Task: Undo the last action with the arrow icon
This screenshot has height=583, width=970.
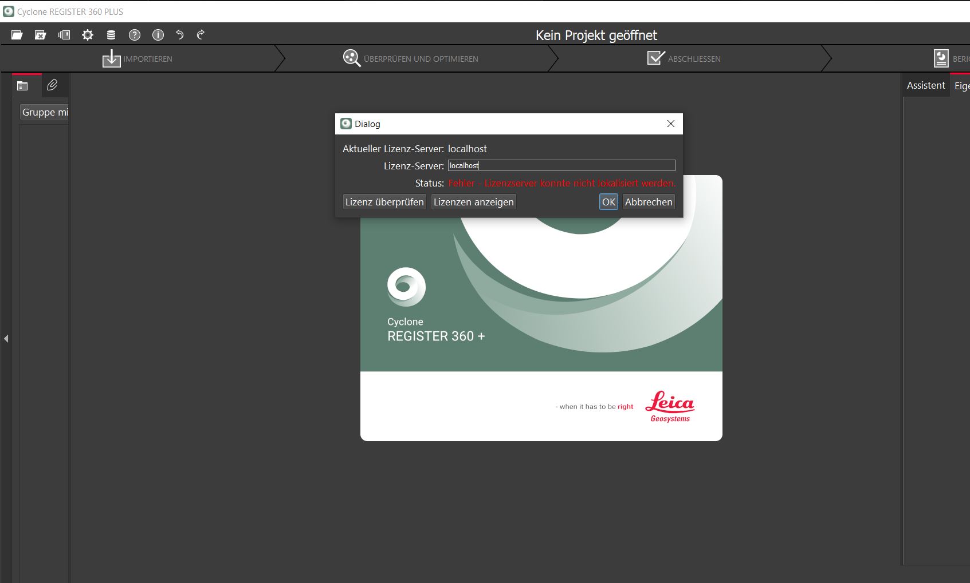Action: (x=180, y=35)
